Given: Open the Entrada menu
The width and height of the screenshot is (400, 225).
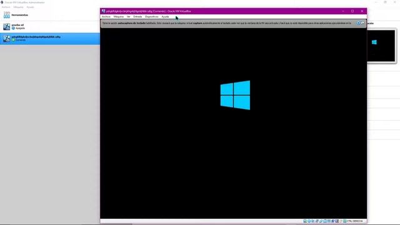Looking at the screenshot, I should click(x=137, y=17).
